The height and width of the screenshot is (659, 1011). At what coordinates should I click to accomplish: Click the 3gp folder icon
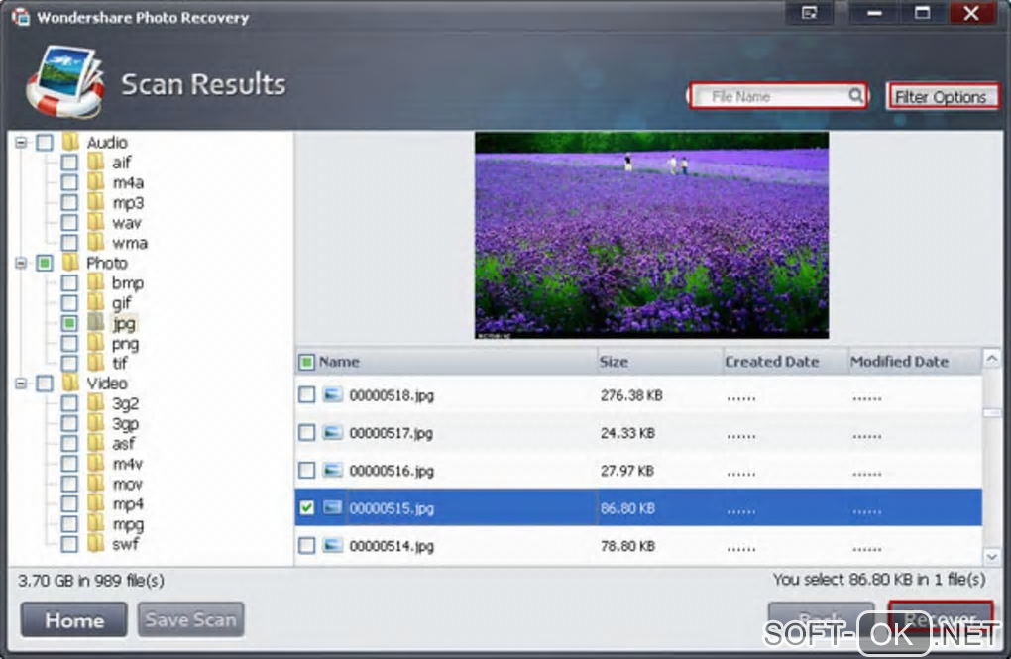[95, 423]
